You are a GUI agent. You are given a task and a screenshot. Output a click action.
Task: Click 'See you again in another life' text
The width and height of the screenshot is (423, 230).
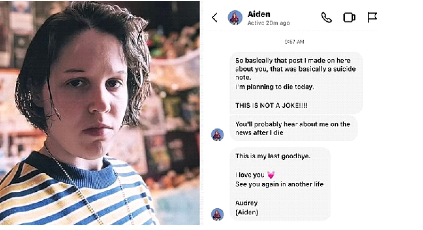(x=279, y=184)
